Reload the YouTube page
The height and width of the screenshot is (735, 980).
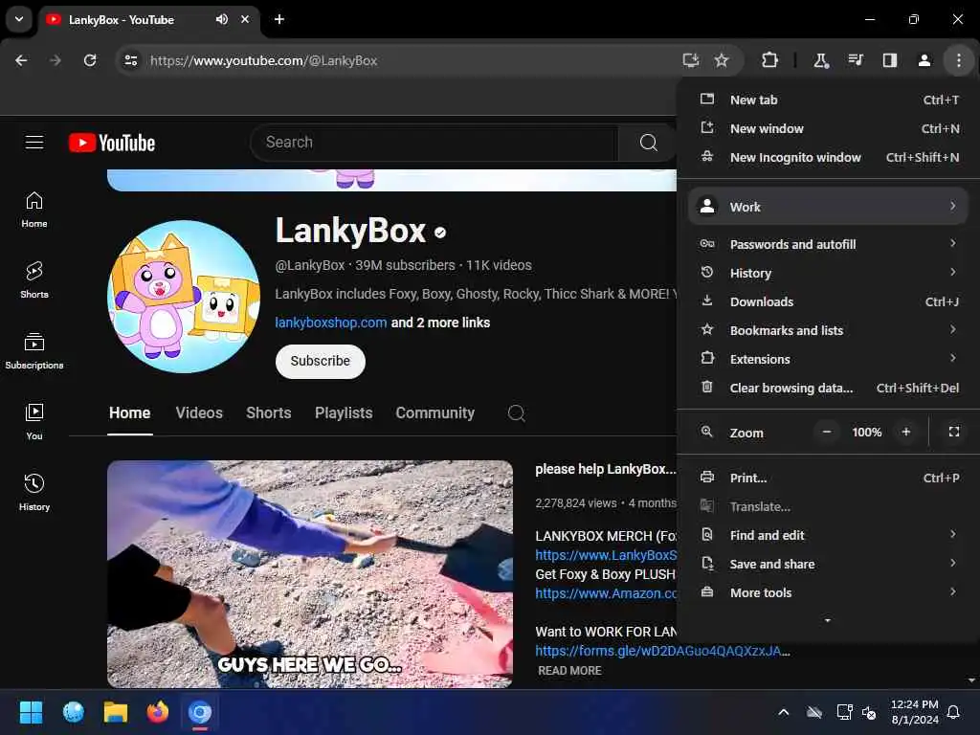[90, 60]
